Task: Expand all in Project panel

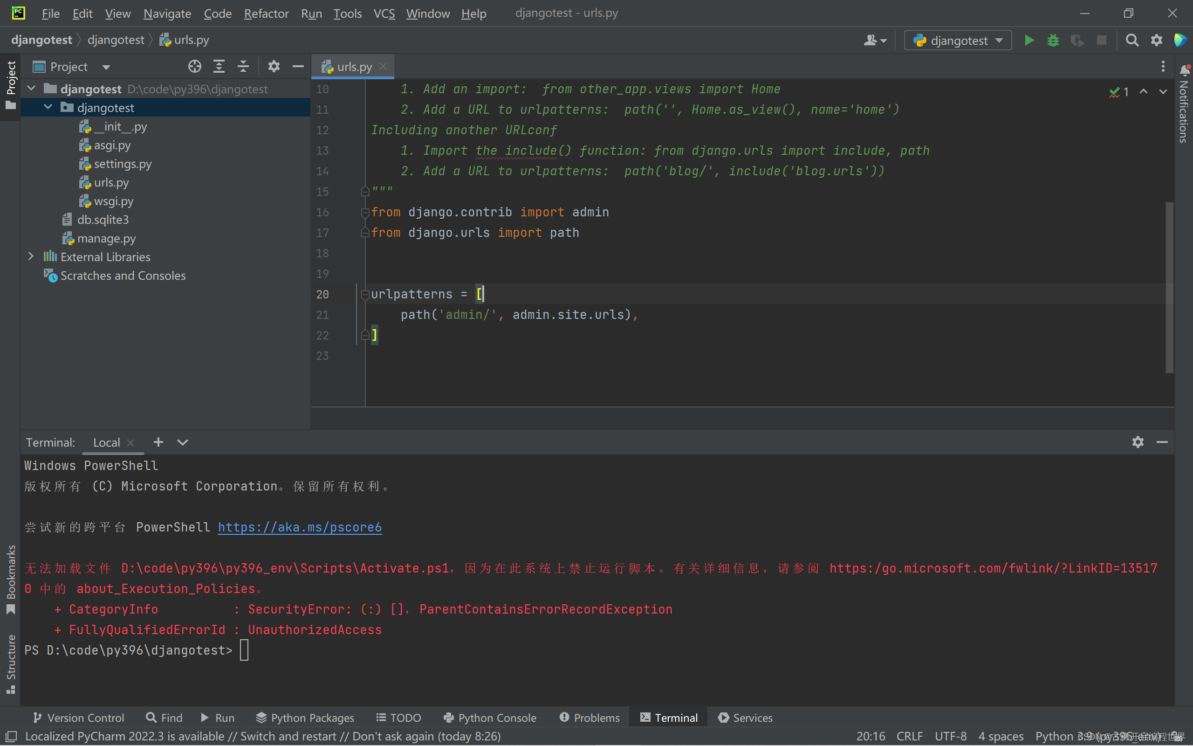Action: 219,66
